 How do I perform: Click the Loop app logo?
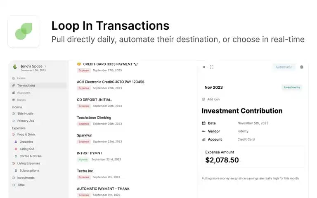pos(24,31)
